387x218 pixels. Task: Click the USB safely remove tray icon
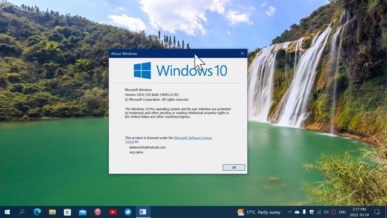[304, 212]
